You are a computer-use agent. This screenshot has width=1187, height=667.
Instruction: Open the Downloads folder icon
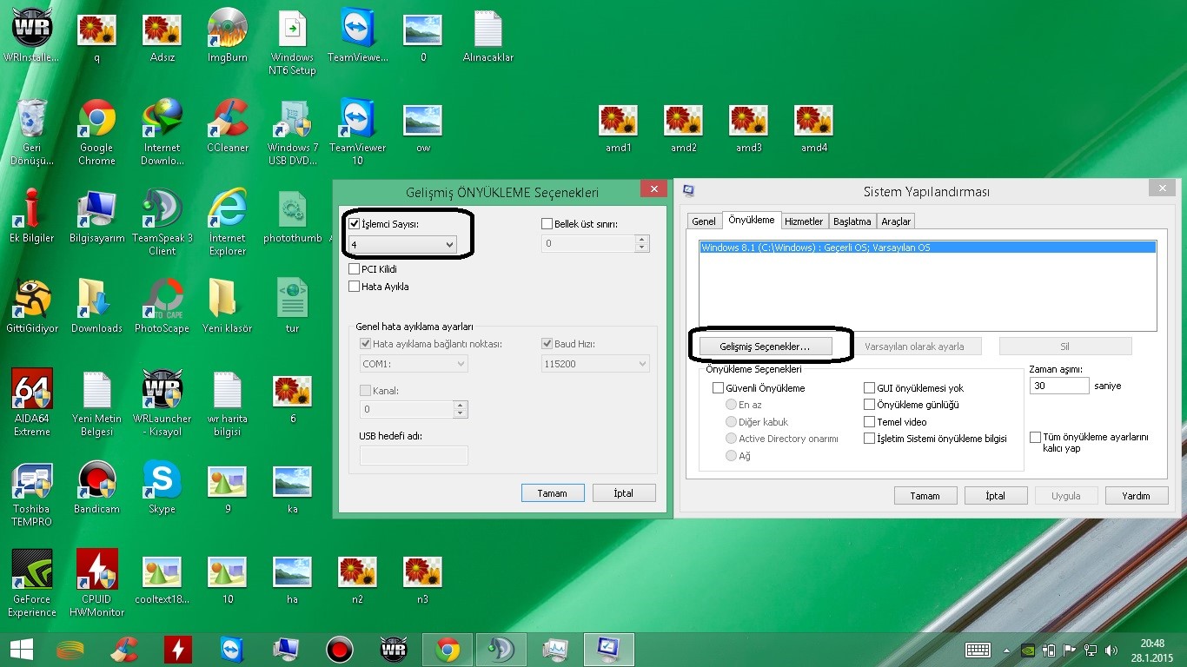click(97, 307)
